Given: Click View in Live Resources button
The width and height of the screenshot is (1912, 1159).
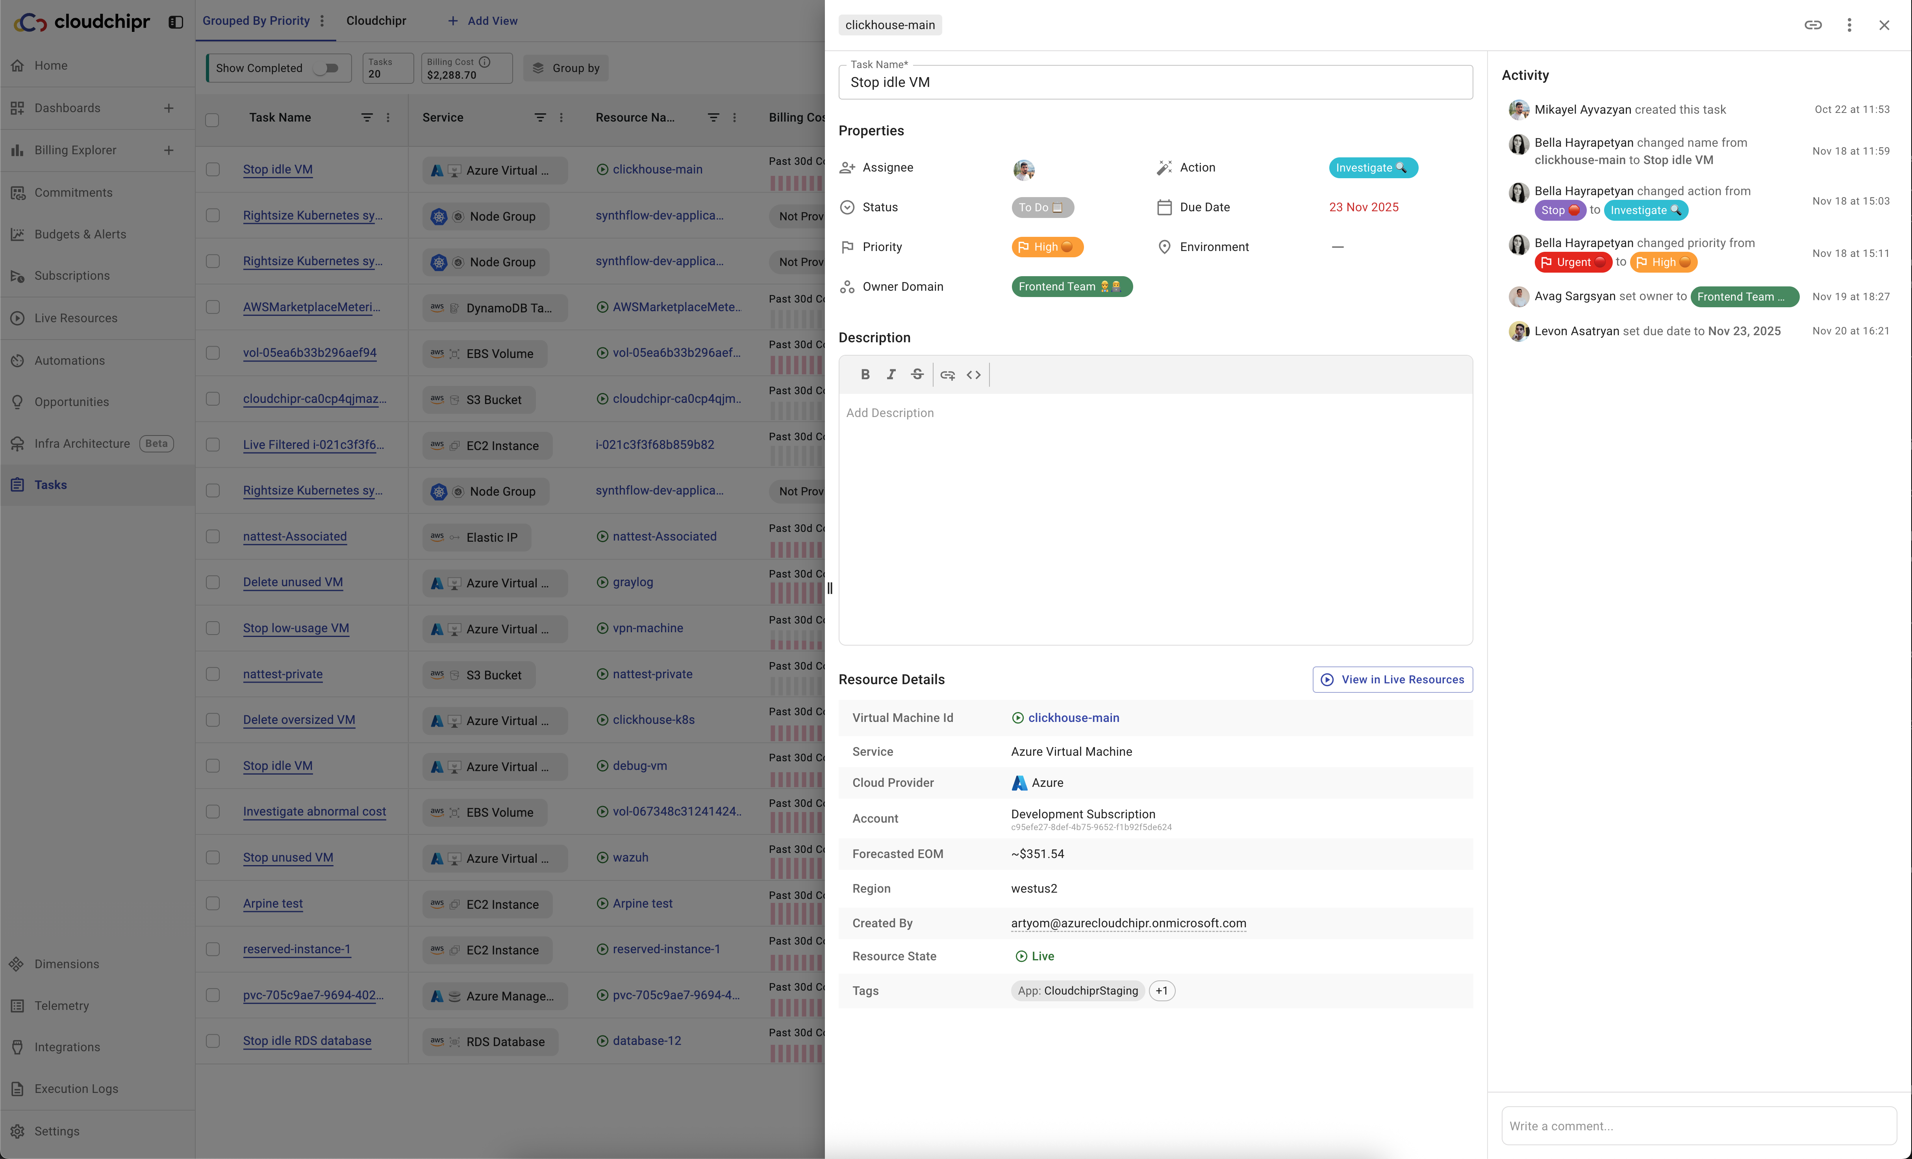Looking at the screenshot, I should (1392, 679).
